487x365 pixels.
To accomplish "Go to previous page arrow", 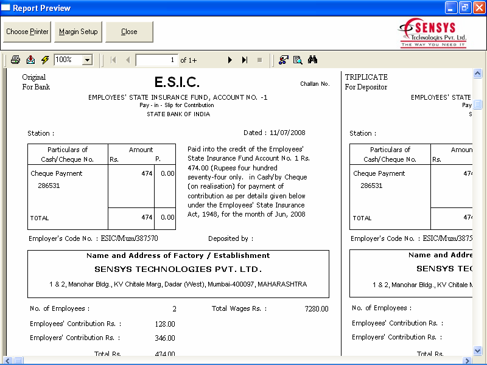I will coord(128,60).
